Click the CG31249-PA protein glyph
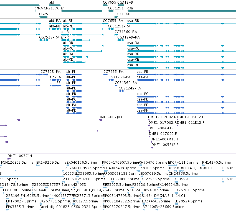This screenshot has width=236, height=211. [x=121, y=91]
